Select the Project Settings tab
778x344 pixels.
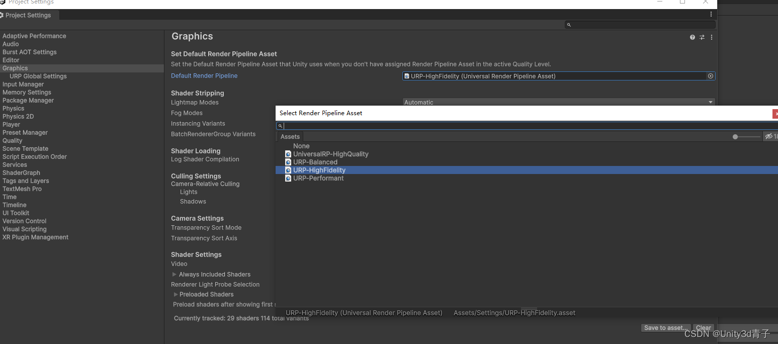pos(29,15)
